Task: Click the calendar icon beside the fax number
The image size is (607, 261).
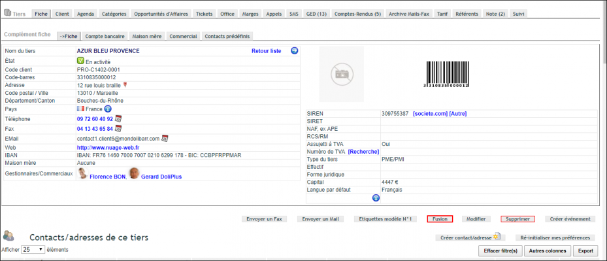Action: click(118, 128)
